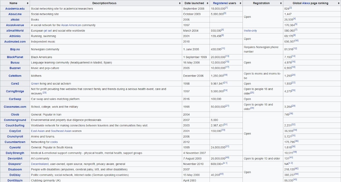This screenshot has height=182, width=341.
Task: Open the Cloob article link
Action: (x=15, y=114)
